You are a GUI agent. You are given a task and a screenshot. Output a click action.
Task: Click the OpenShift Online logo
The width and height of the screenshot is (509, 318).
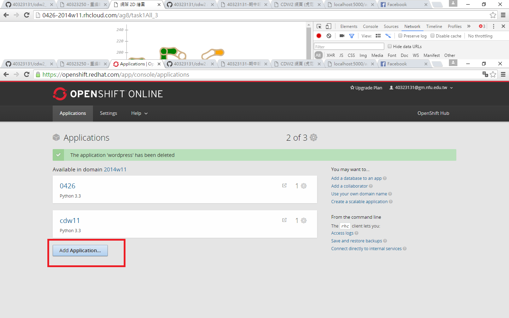pyautogui.click(x=108, y=94)
